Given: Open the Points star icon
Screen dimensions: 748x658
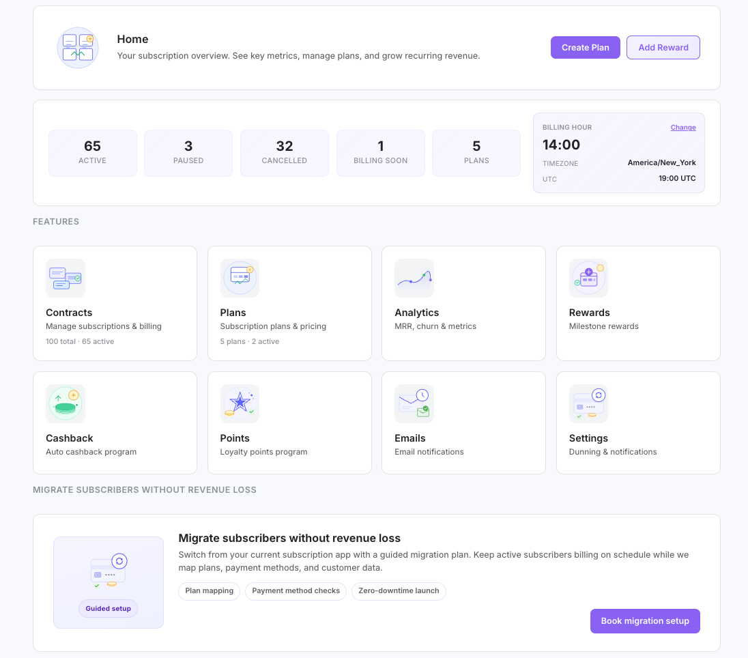Looking at the screenshot, I should click(x=240, y=403).
